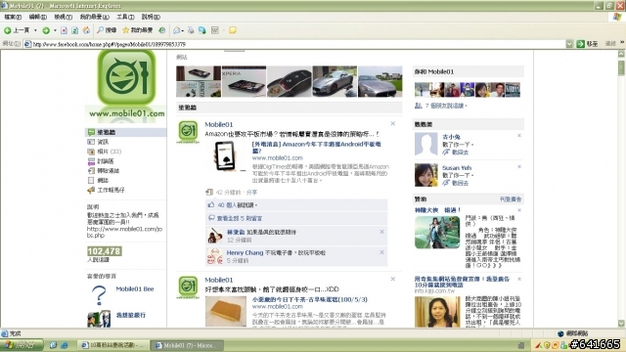The height and width of the screenshot is (352, 626).
Task: Click the 7 friends like this link
Action: (x=446, y=106)
